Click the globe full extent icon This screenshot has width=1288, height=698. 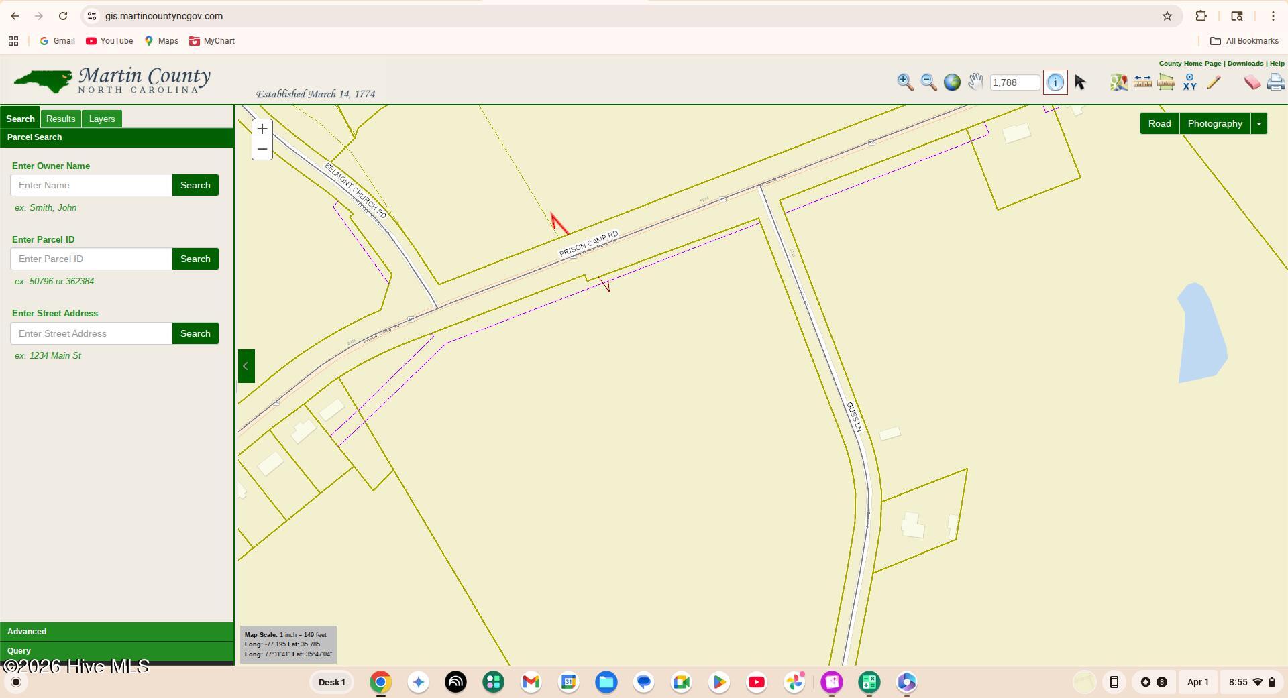(952, 82)
